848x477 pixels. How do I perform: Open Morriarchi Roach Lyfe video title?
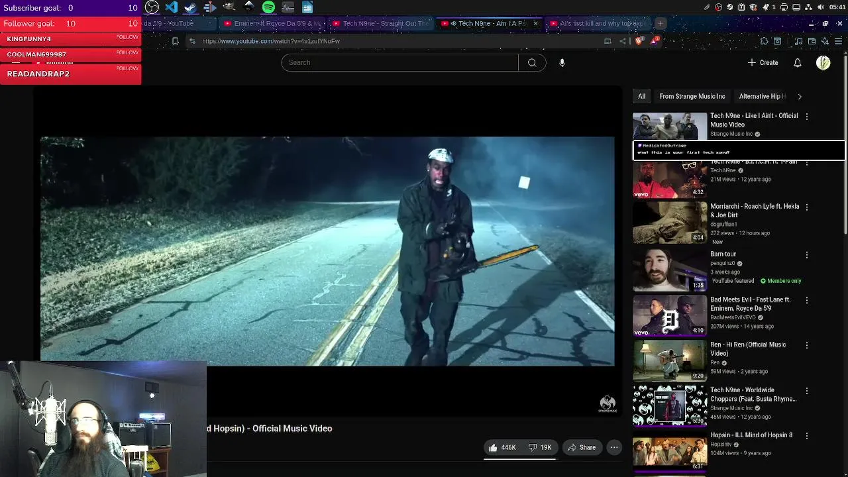click(755, 211)
